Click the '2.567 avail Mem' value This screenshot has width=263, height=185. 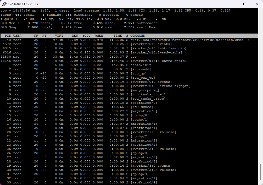pyautogui.click(x=140, y=27)
